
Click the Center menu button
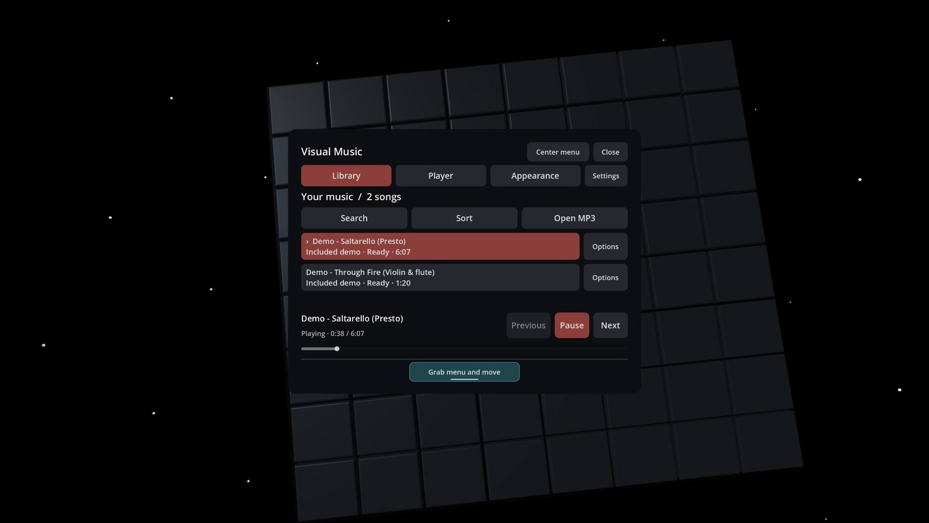click(x=557, y=152)
